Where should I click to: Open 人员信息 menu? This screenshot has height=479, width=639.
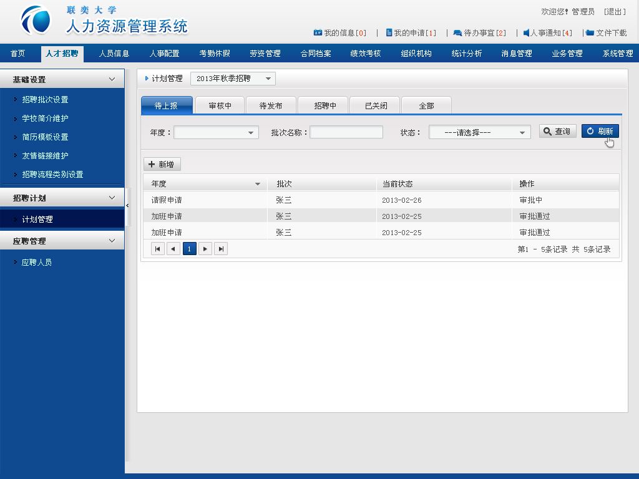(114, 54)
